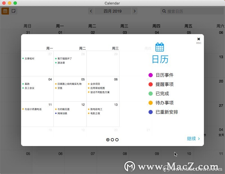Click the blue calendar icon above 日历
Screen dimensions: 225x174
tap(159, 47)
